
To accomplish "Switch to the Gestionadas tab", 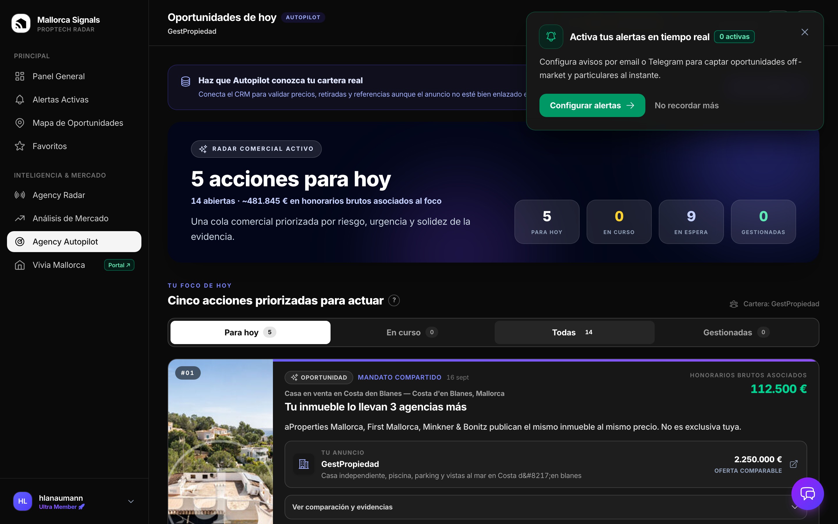I will pos(736,332).
